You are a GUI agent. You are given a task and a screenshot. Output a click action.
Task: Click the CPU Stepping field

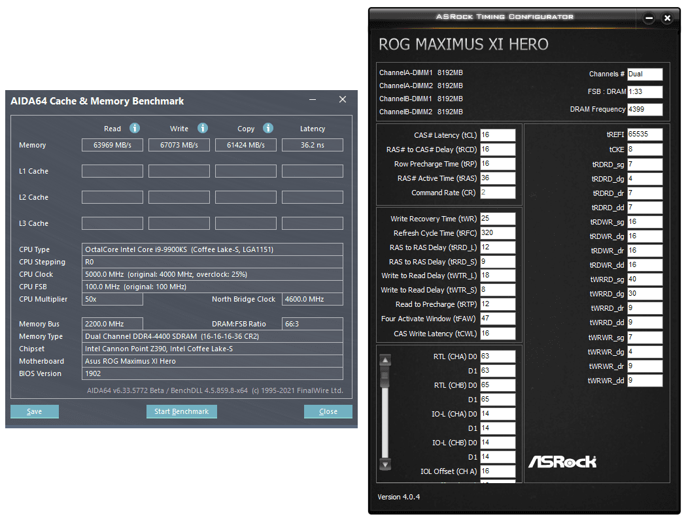coord(212,262)
